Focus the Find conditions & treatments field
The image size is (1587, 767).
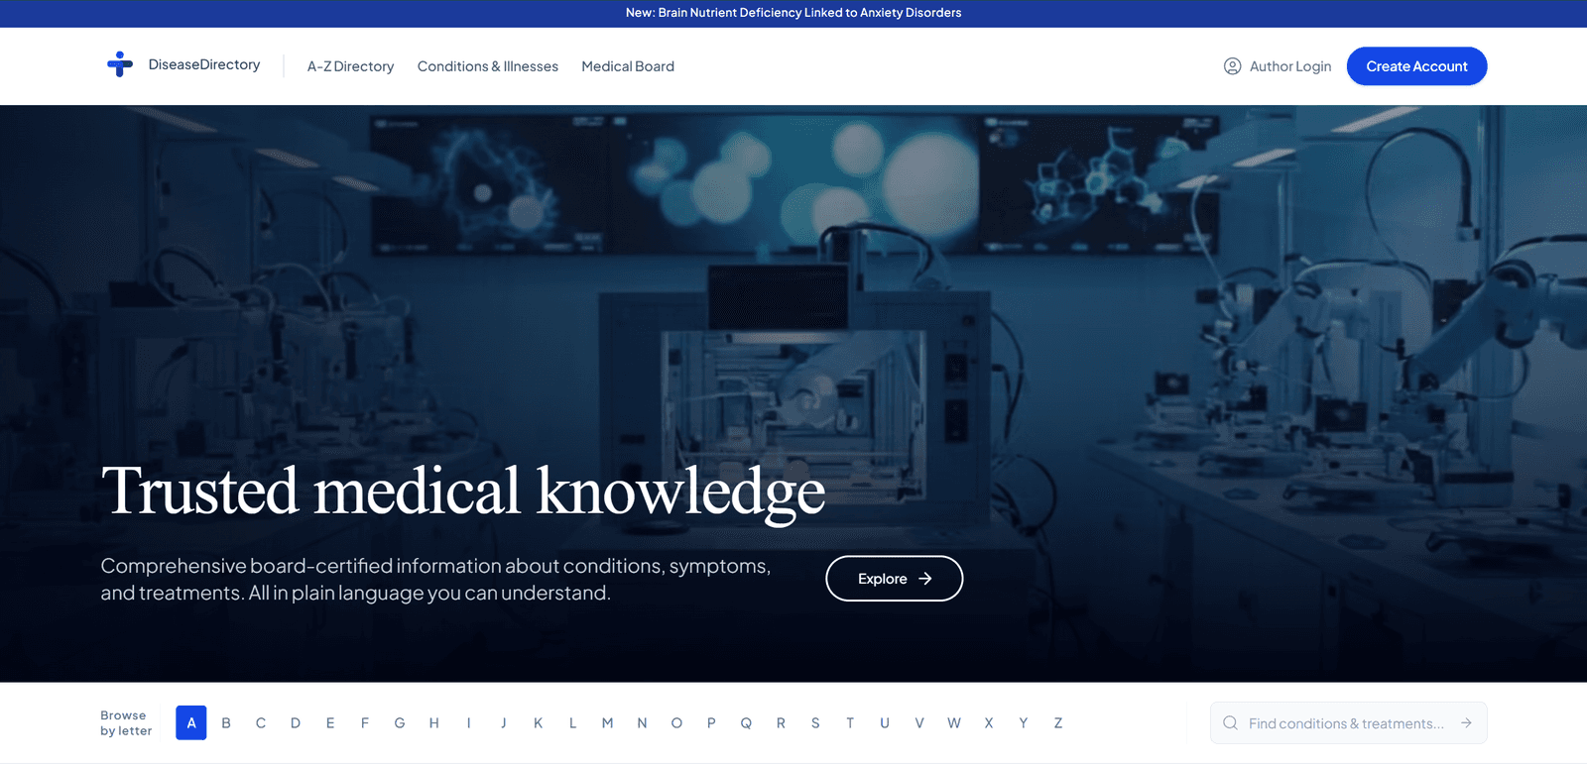[1348, 723]
